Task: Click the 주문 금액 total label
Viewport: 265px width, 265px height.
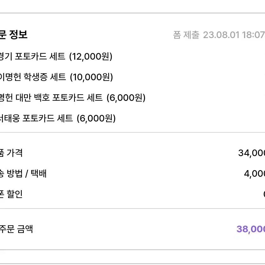Action: [x=16, y=229]
